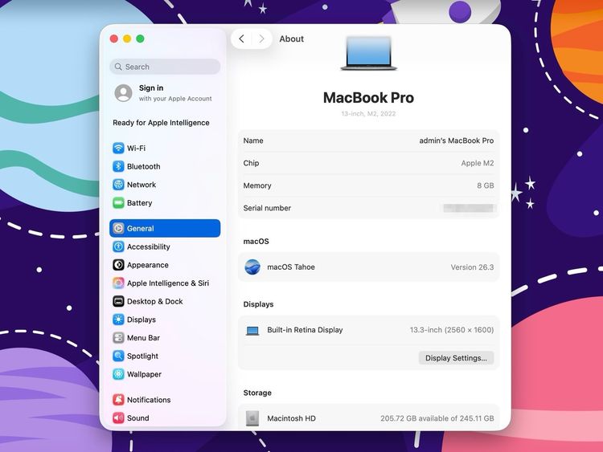This screenshot has height=452, width=603.
Task: Select Network in the sidebar
Action: (165, 185)
